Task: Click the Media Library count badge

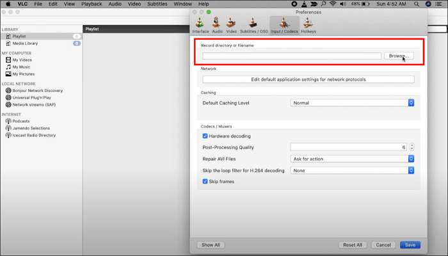Action: pos(77,44)
